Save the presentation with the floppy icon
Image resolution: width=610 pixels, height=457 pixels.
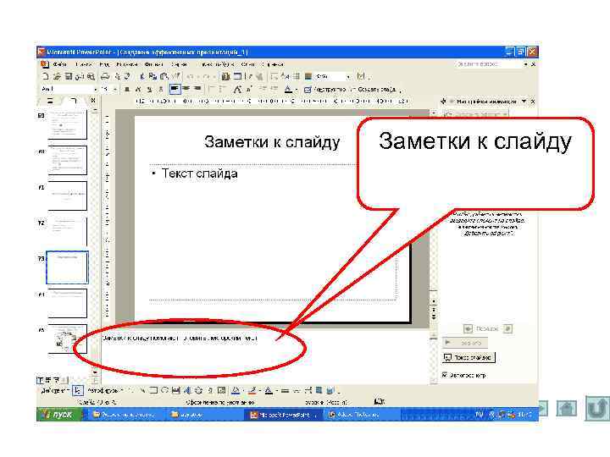pos(68,76)
